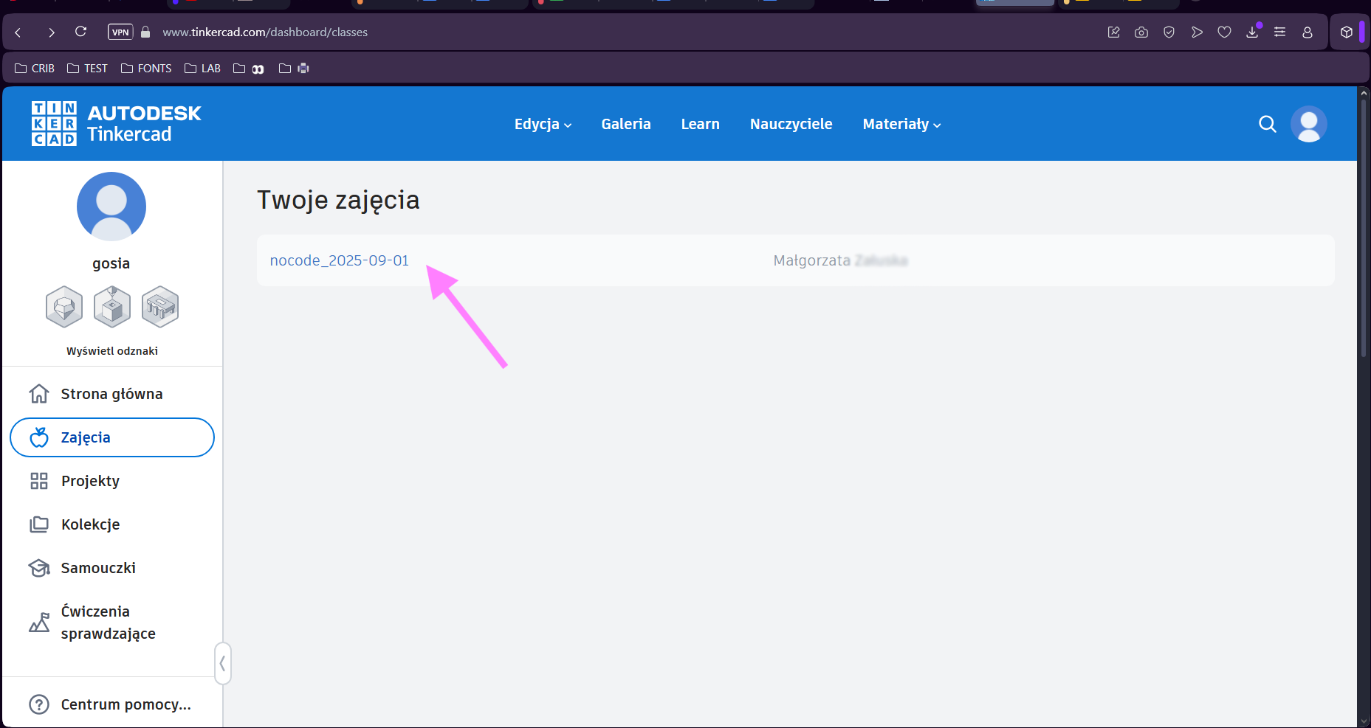Click the large gosia profile picture
The image size is (1371, 728).
[111, 207]
